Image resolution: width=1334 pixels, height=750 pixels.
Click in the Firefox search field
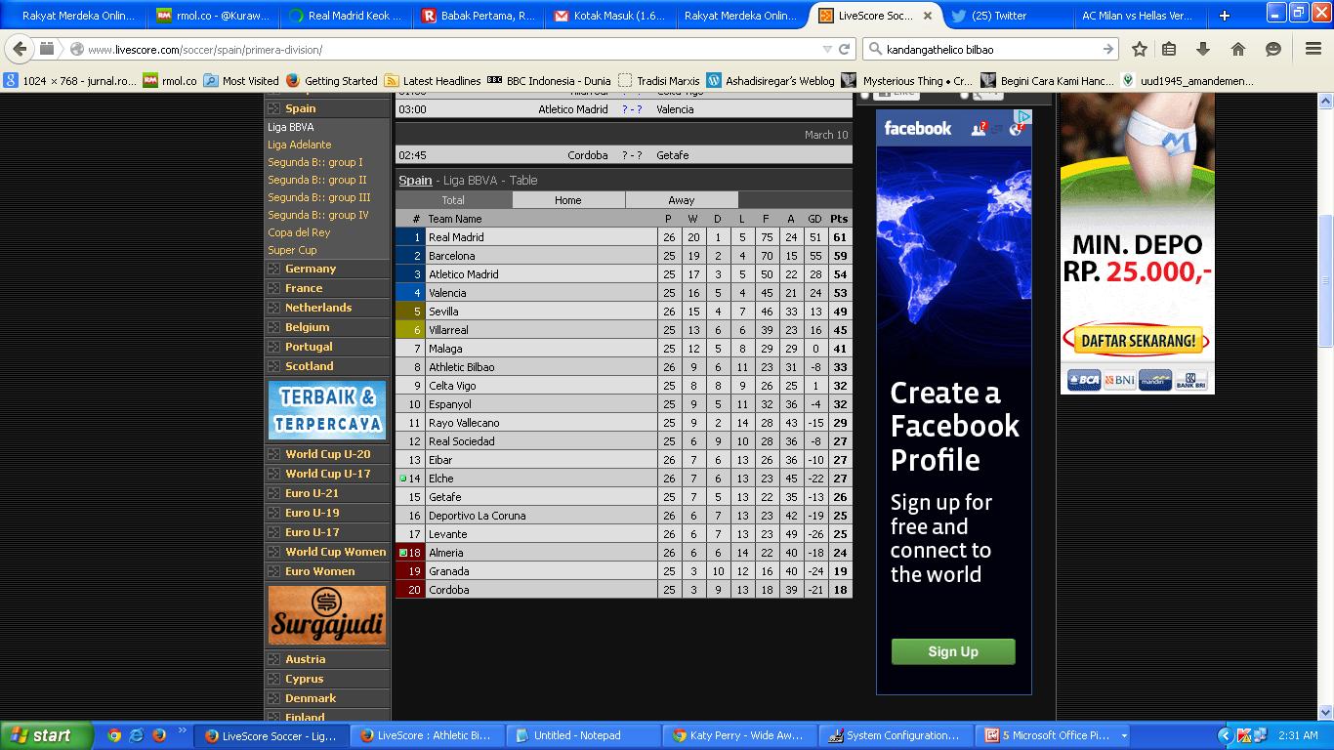[x=986, y=49]
